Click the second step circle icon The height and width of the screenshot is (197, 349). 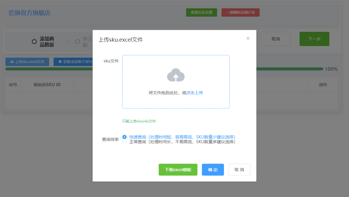point(77,42)
